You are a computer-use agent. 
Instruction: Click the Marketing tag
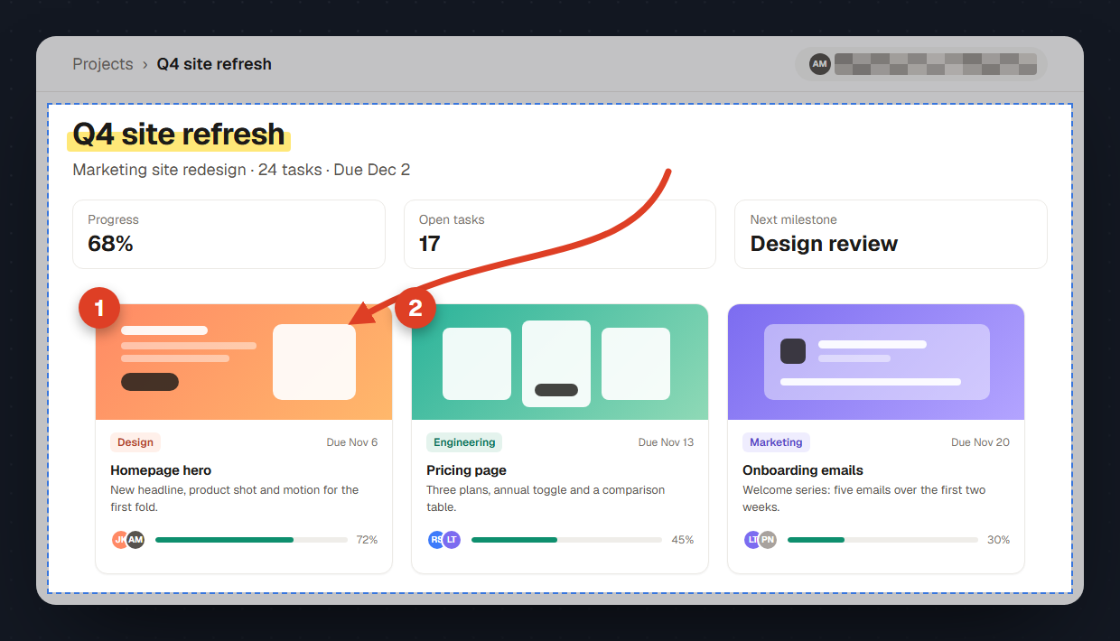(x=776, y=442)
